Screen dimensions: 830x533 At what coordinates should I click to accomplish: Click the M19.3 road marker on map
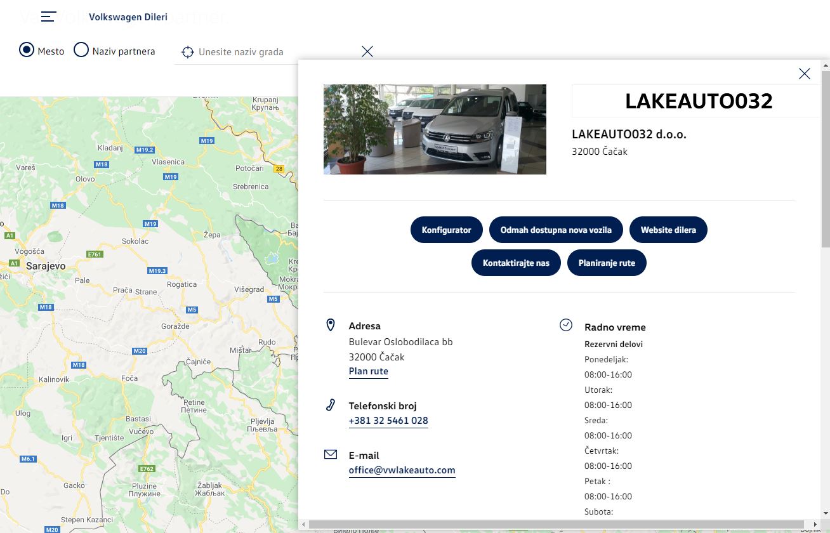pos(157,271)
